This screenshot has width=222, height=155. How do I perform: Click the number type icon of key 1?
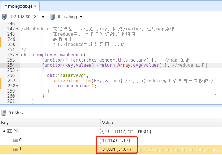pyautogui.click(x=15, y=149)
